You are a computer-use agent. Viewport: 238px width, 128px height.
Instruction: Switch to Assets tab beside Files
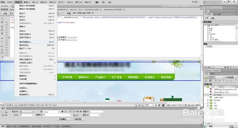pos(212,74)
